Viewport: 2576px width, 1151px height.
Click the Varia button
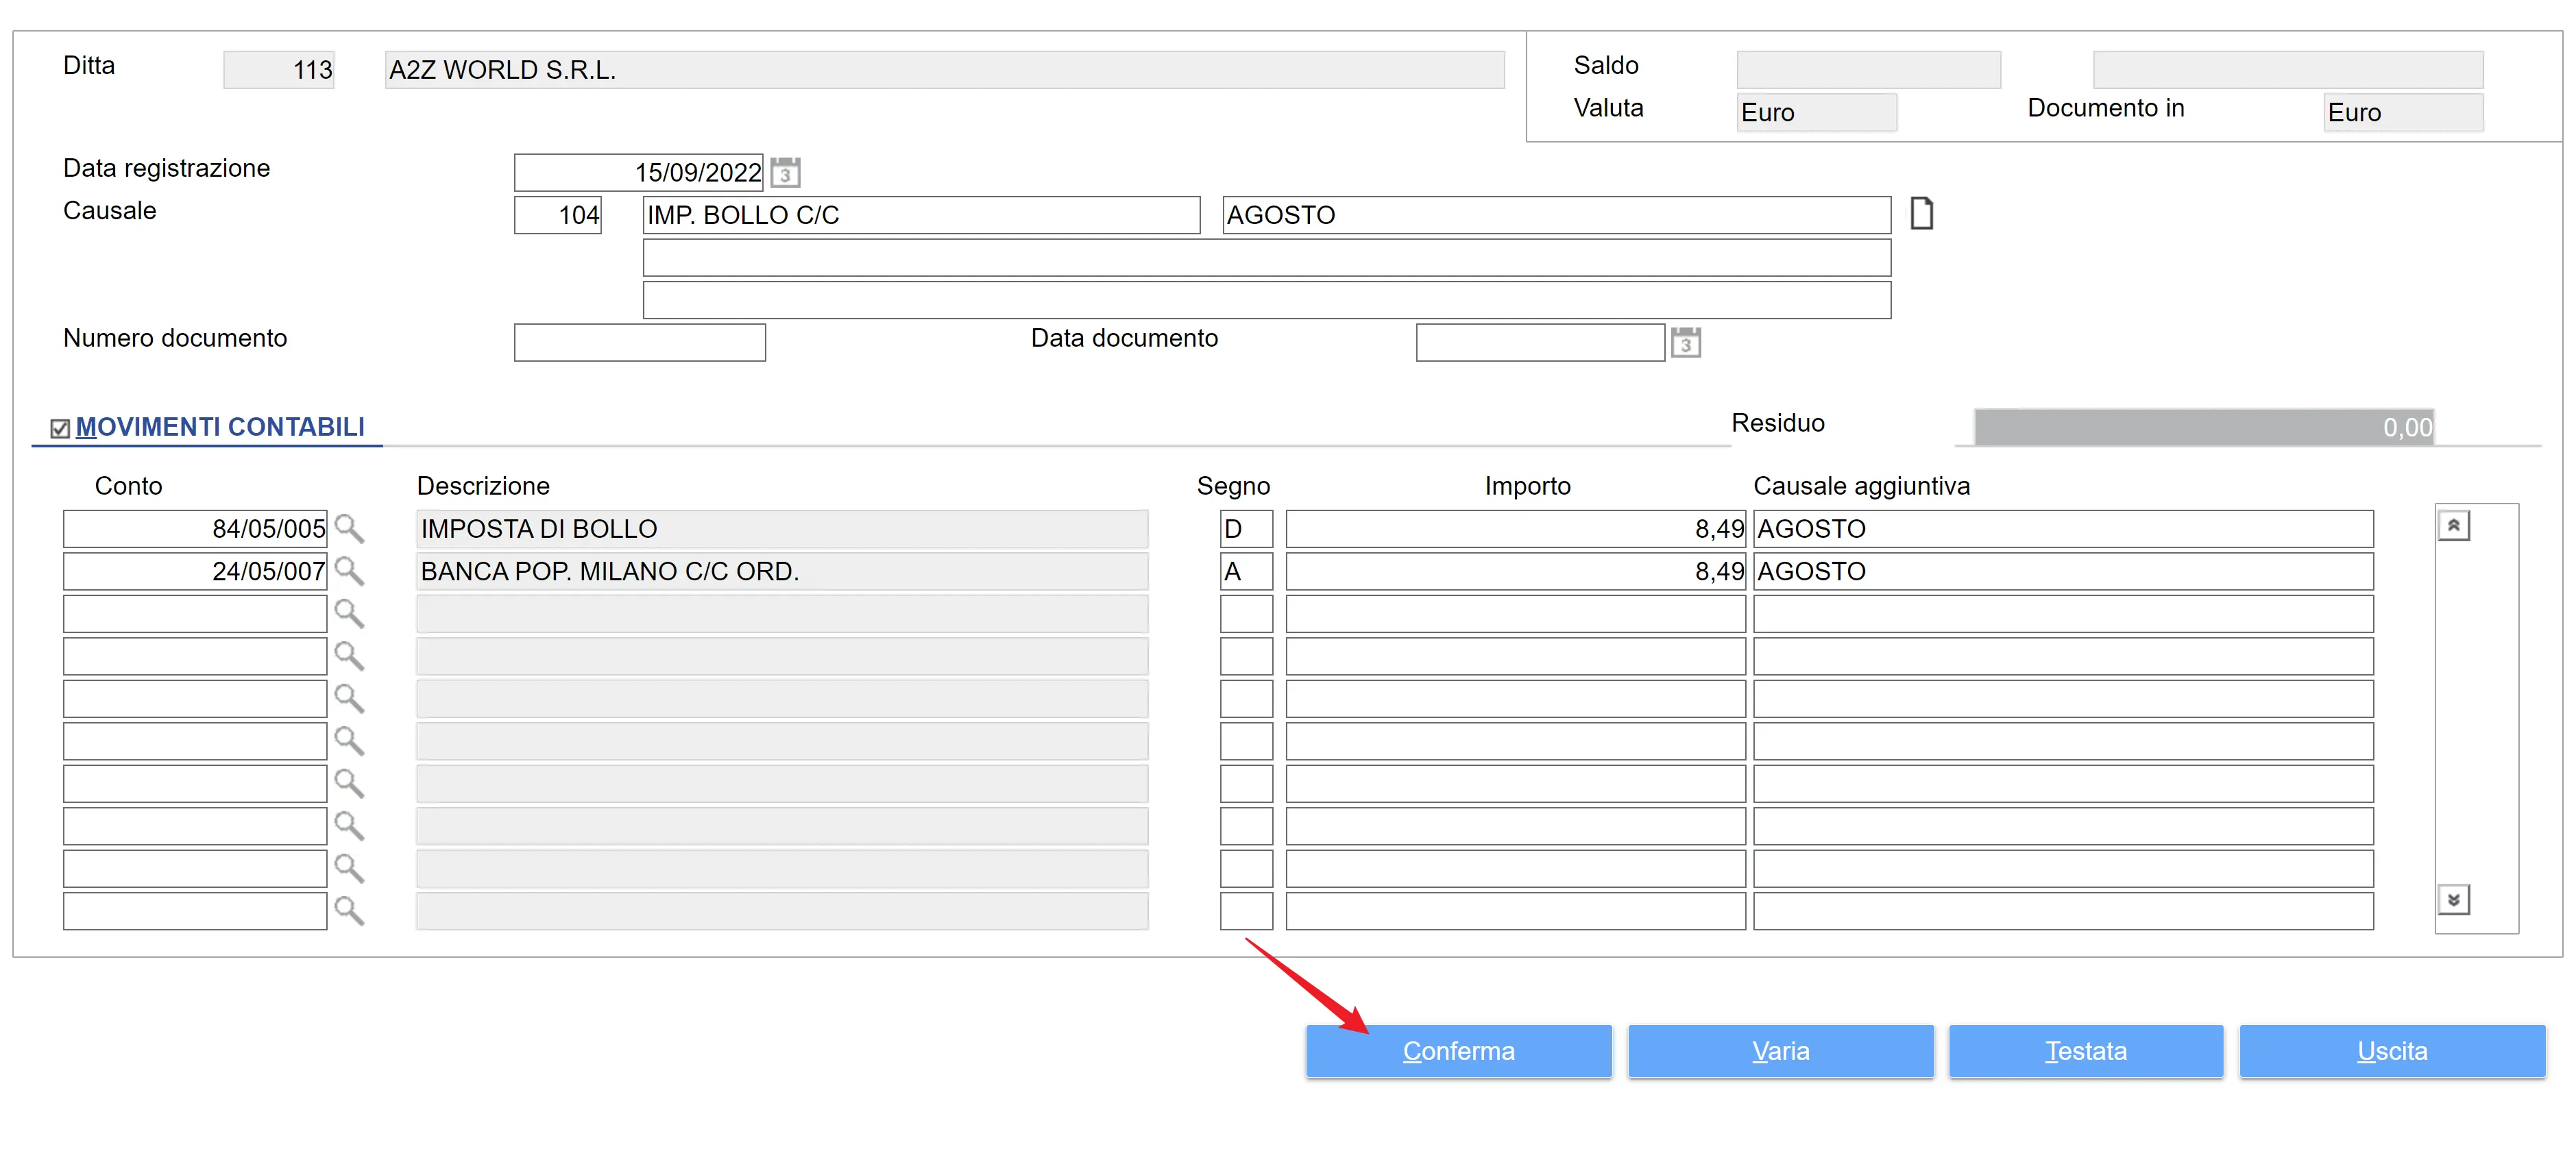1780,1051
